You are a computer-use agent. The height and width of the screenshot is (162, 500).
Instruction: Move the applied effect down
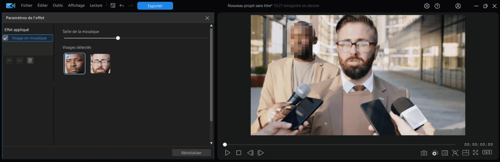[20, 60]
